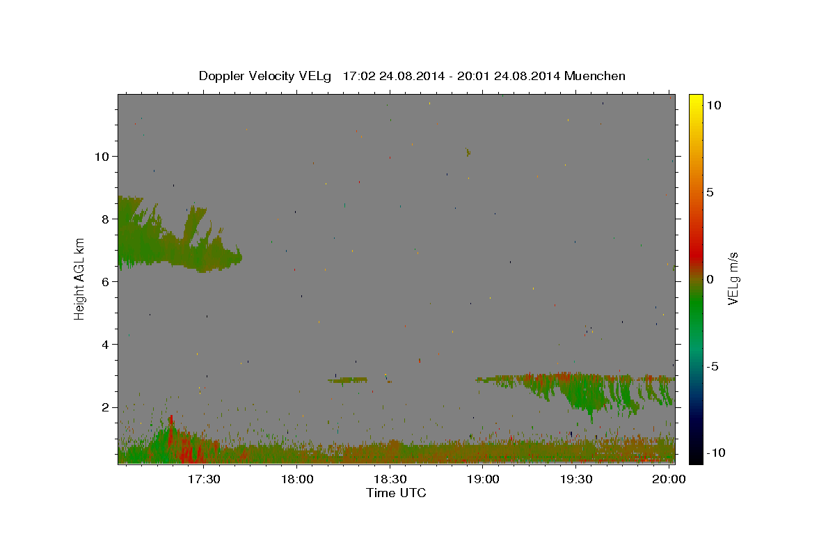Click the 'Height AGL km' axis label
The image size is (835, 557).
point(80,279)
